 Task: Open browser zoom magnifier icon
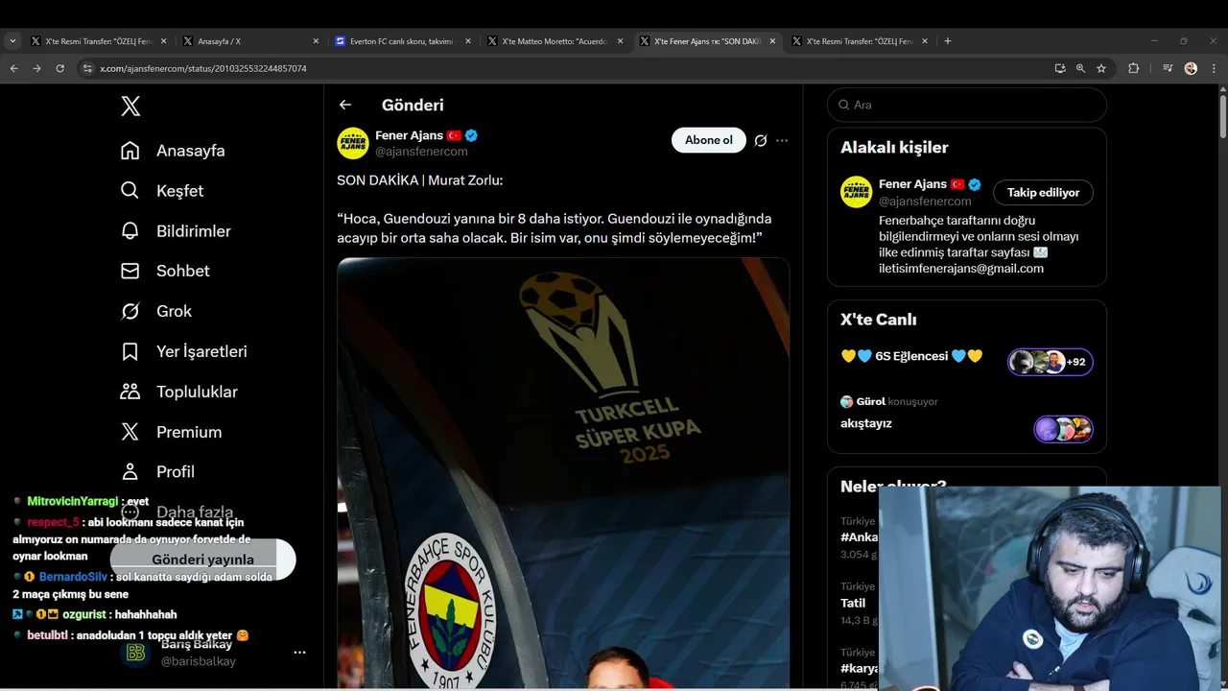(x=1080, y=68)
